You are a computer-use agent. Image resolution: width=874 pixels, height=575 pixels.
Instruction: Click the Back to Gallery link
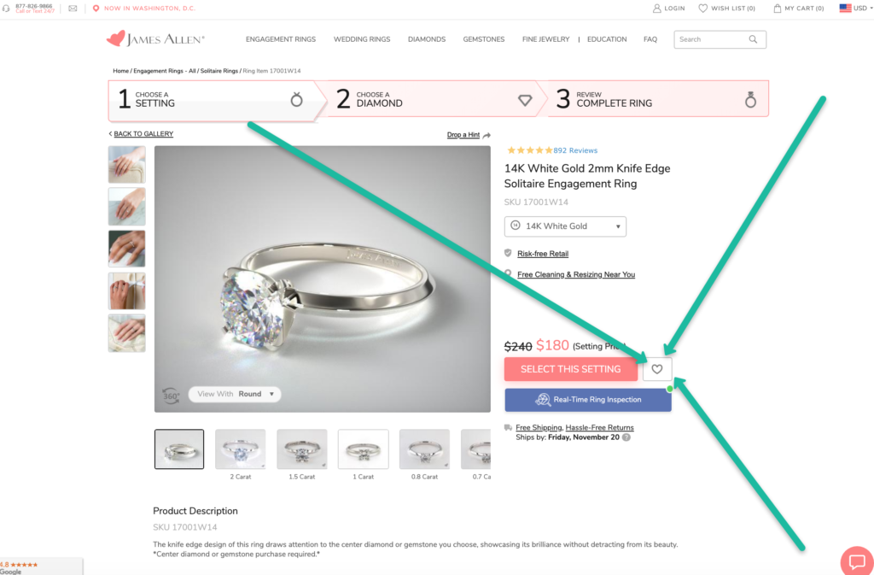(x=143, y=134)
